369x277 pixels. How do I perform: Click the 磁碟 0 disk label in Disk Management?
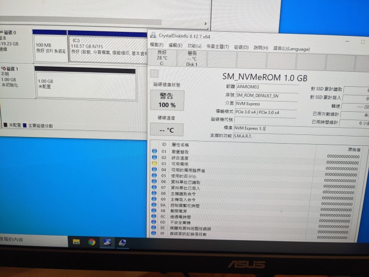click(10, 32)
